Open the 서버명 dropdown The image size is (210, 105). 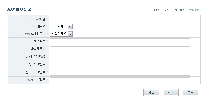61,27
